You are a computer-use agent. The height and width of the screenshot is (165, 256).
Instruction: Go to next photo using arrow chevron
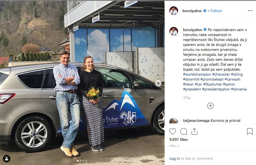158,84
